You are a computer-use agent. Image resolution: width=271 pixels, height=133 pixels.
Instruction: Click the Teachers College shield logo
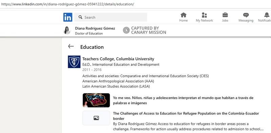74,62
